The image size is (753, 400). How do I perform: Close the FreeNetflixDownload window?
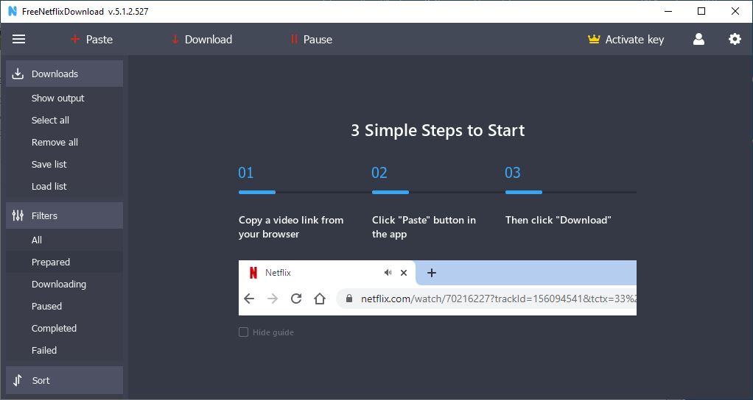tap(735, 11)
